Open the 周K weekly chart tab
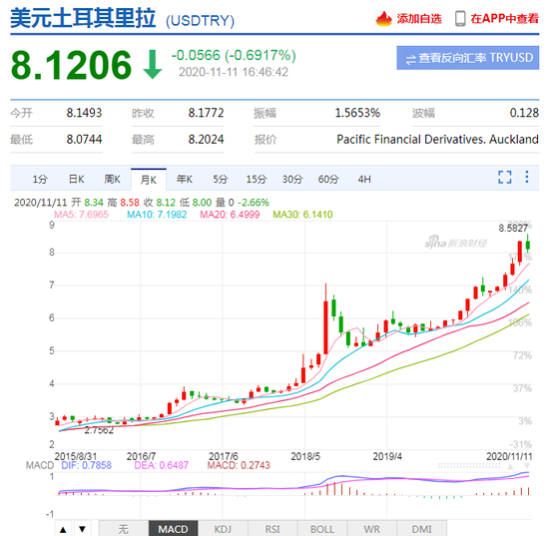Image resolution: width=549 pixels, height=536 pixels. (112, 180)
